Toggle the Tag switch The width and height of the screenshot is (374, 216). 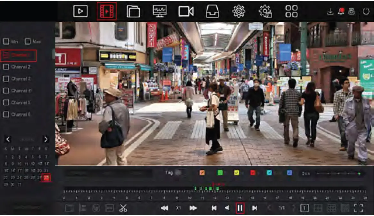pyautogui.click(x=180, y=172)
